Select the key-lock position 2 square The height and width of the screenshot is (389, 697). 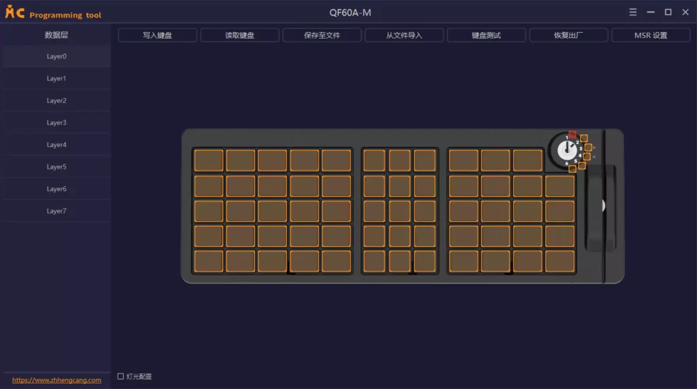tap(584, 139)
